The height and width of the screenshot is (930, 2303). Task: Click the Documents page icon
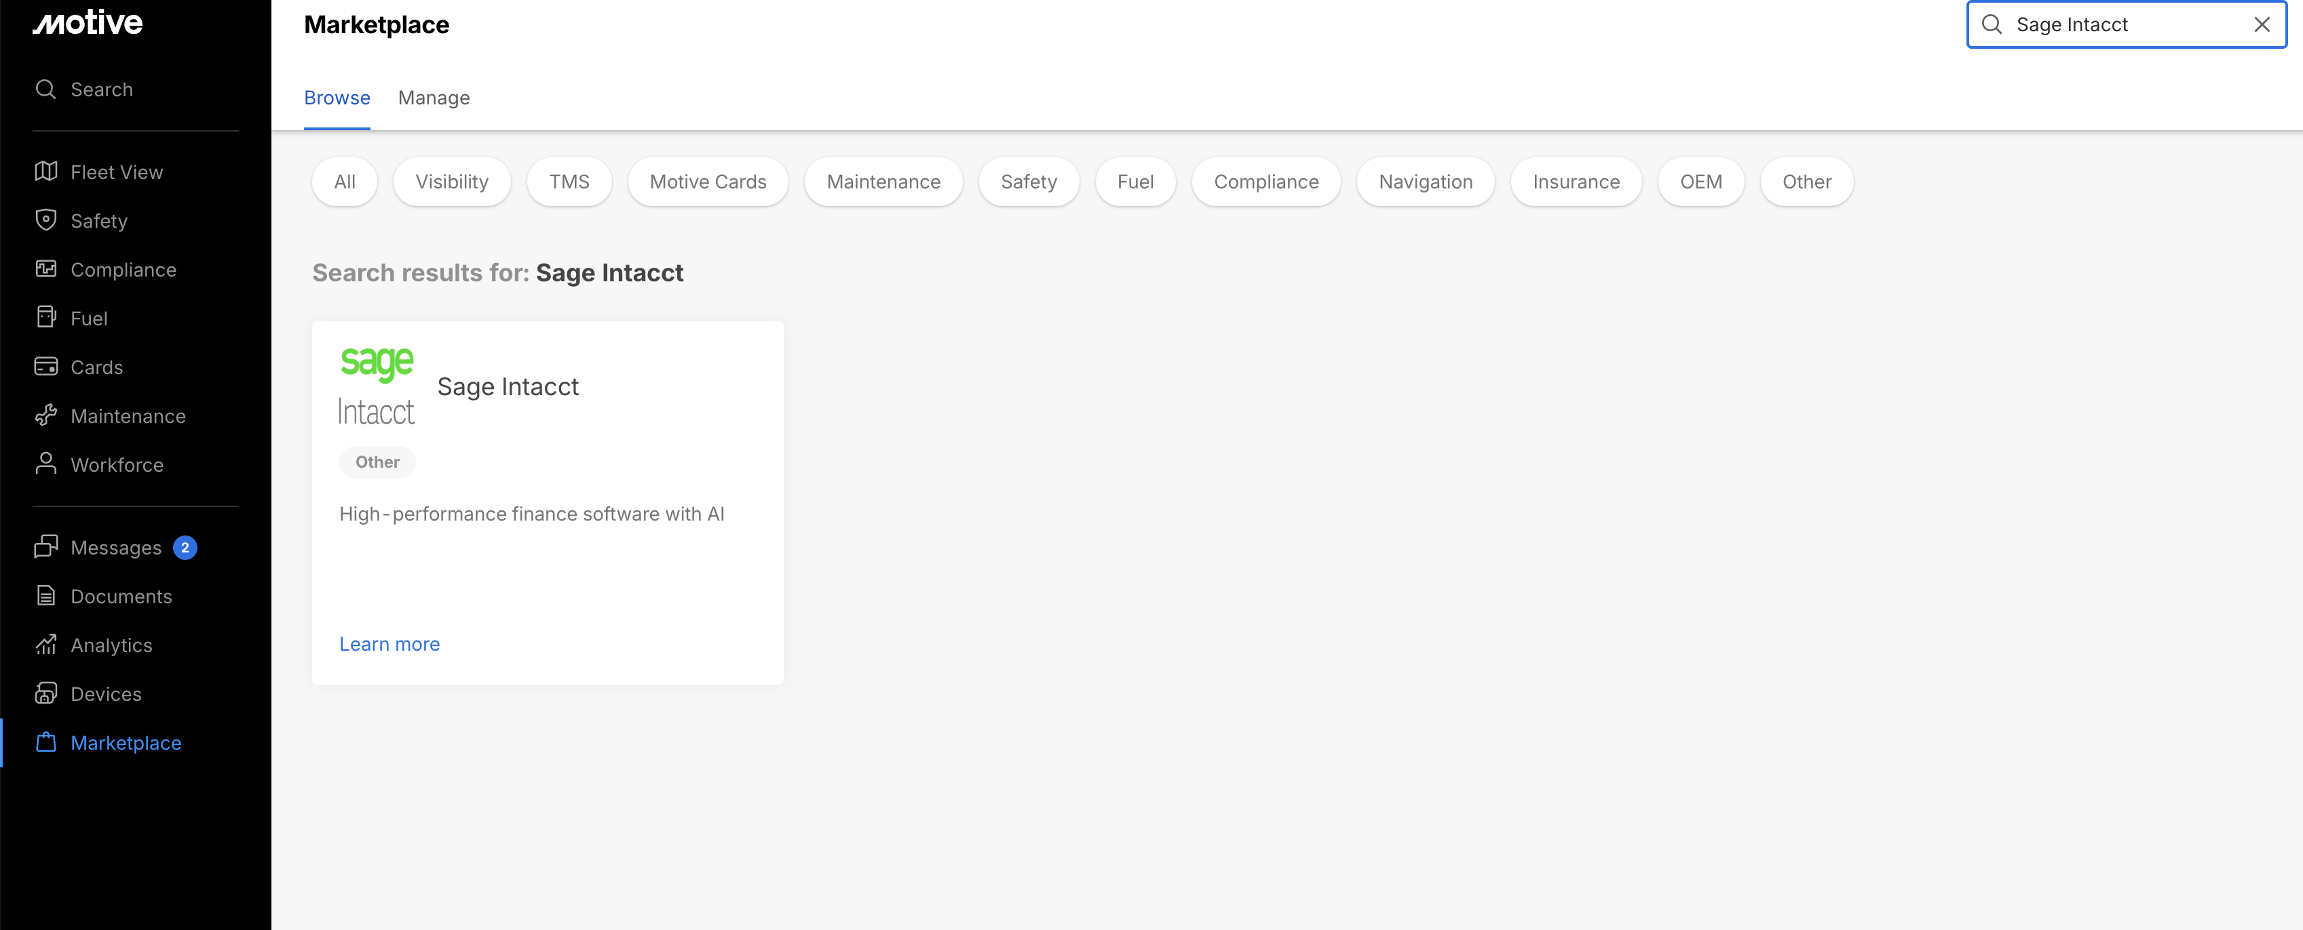(x=45, y=596)
